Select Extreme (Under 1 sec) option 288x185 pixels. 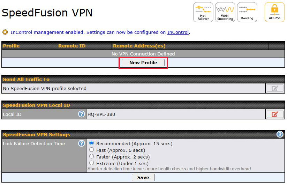click(x=91, y=163)
